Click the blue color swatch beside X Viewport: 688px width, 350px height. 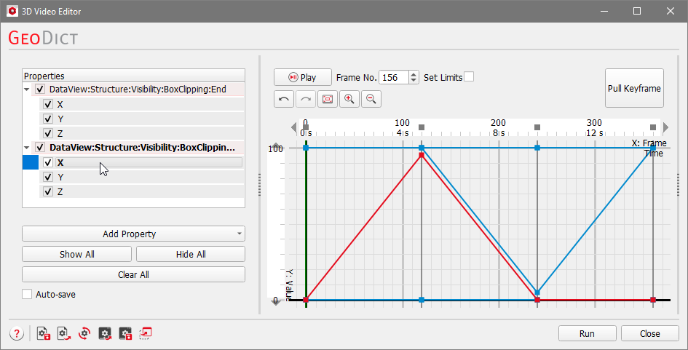coord(31,162)
